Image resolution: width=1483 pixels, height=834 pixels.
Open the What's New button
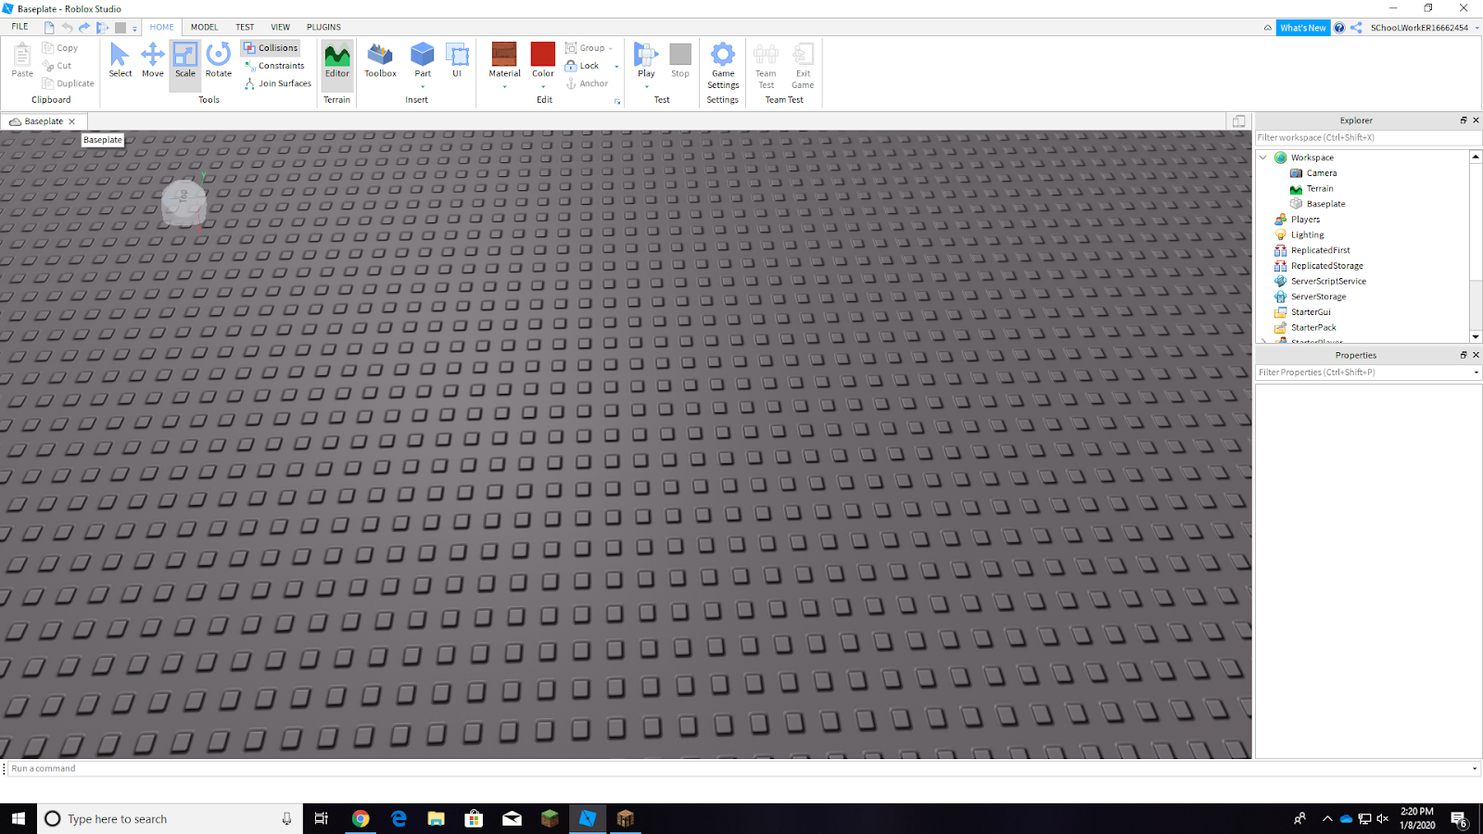[x=1302, y=28]
